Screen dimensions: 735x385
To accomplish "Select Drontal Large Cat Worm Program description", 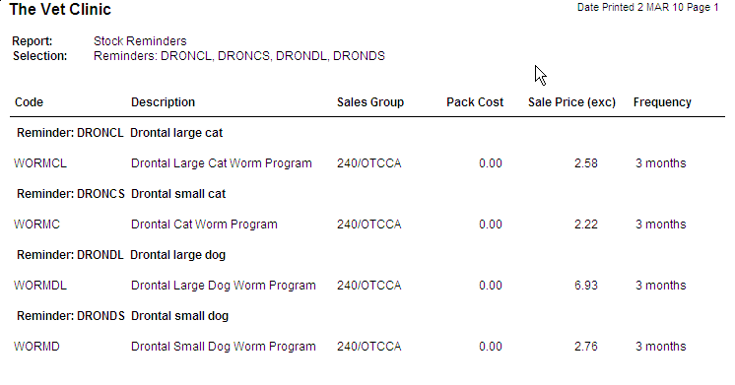I will (222, 163).
